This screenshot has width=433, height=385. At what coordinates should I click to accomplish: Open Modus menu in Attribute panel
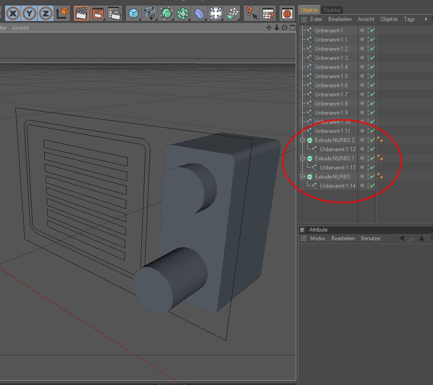click(x=318, y=238)
